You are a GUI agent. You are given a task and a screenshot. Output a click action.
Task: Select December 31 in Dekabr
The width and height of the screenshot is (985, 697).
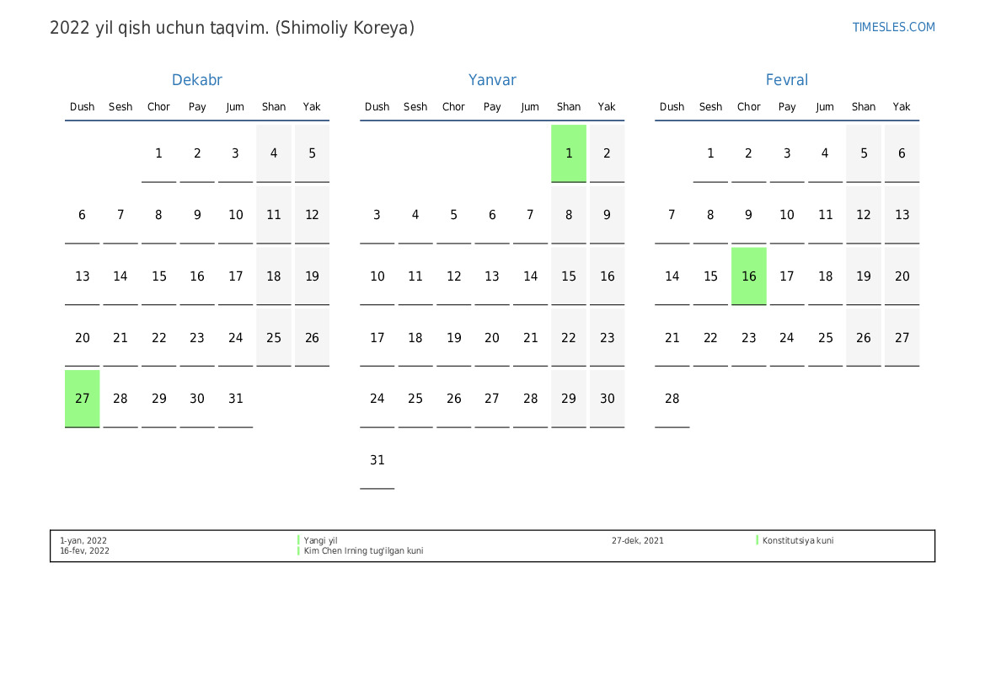pyautogui.click(x=236, y=399)
